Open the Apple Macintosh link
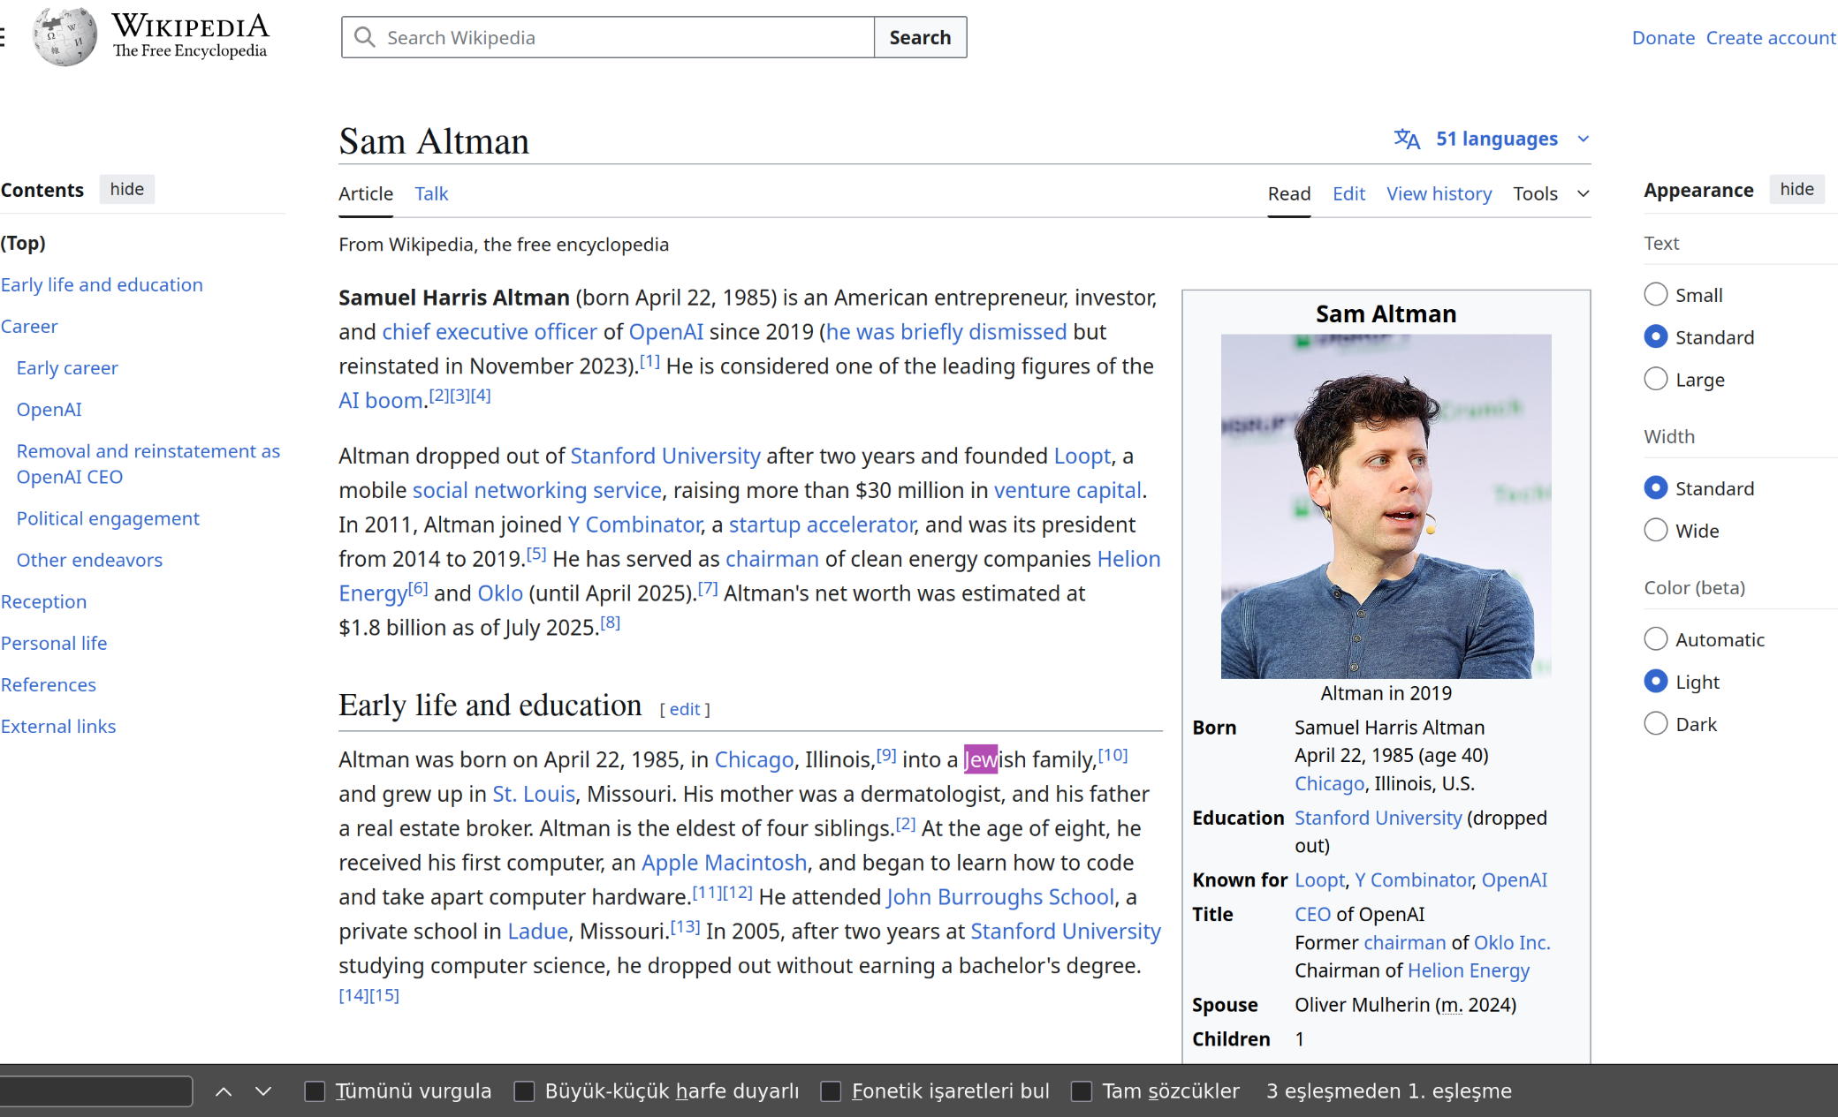 coord(724,863)
